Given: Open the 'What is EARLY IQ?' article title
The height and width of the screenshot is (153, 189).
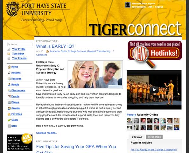Looking at the screenshot, I should (55, 46).
